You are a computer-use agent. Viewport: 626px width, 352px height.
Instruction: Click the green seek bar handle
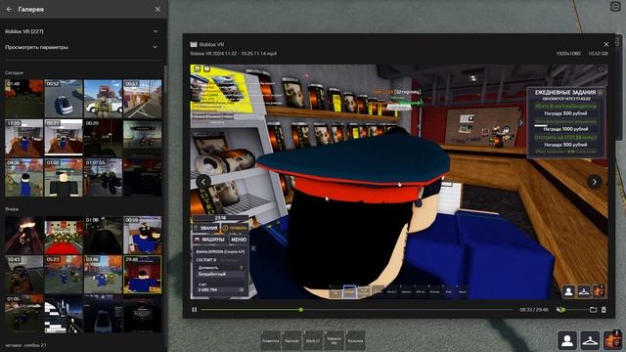pyautogui.click(x=301, y=310)
